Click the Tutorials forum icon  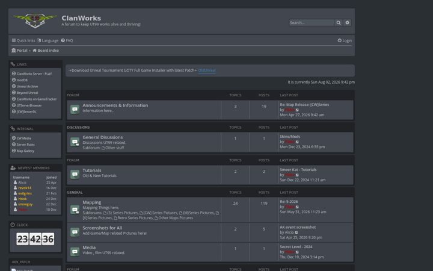[x=75, y=175]
